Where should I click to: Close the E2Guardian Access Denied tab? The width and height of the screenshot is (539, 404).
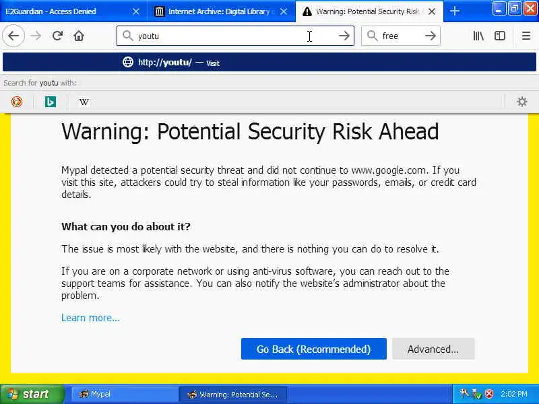coord(136,11)
